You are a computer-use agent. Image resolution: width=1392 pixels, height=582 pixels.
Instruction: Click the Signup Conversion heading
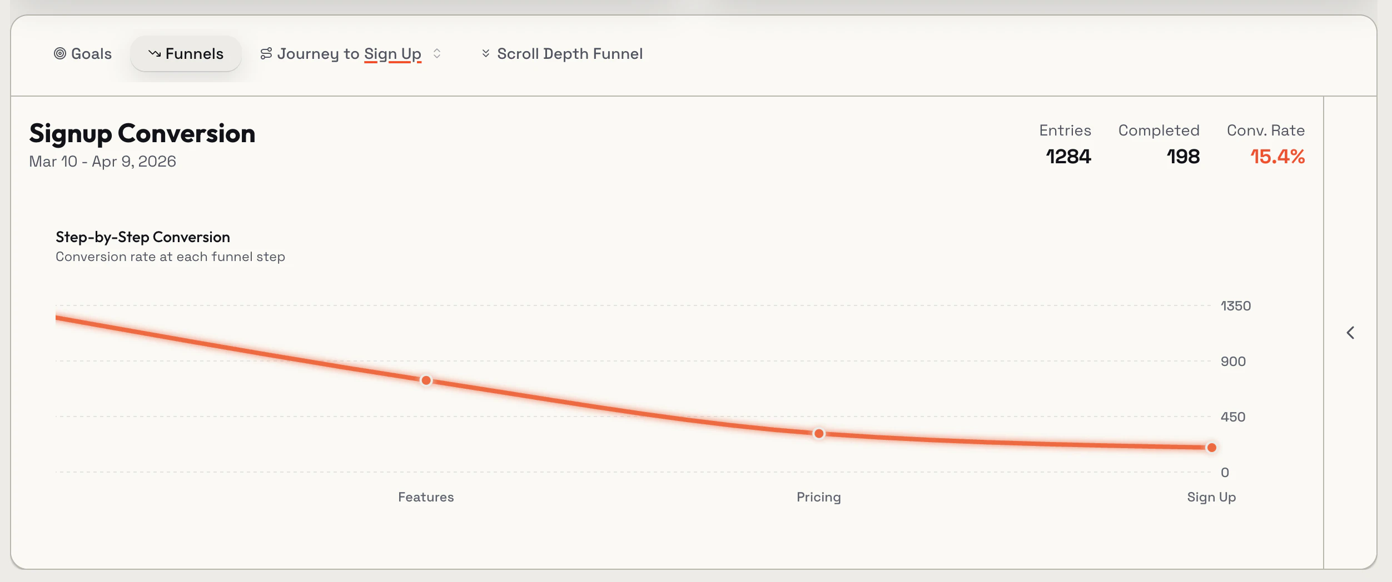coord(142,133)
